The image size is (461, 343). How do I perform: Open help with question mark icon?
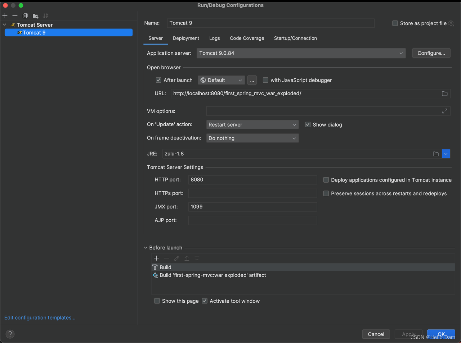pos(10,334)
